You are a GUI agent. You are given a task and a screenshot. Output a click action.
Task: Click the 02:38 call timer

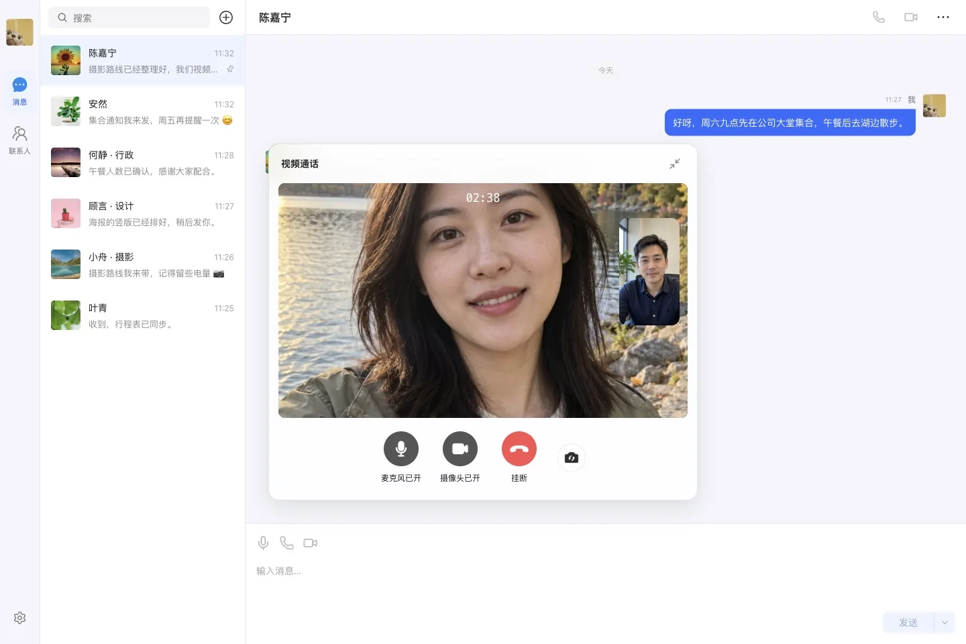pos(483,198)
